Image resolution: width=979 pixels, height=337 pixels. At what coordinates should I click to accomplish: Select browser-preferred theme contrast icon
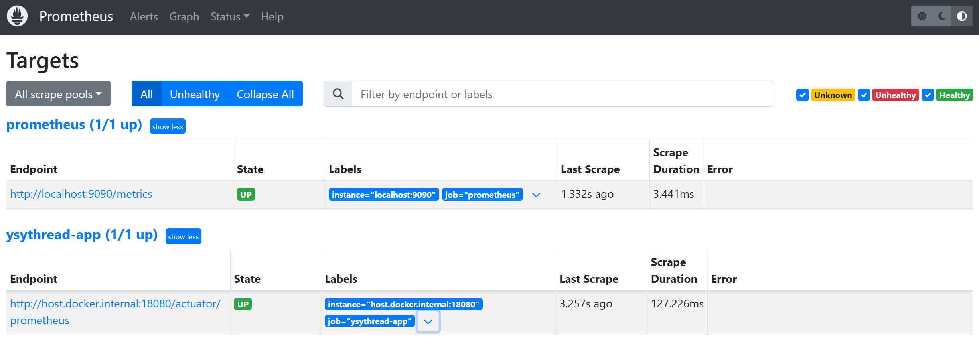coord(962,16)
